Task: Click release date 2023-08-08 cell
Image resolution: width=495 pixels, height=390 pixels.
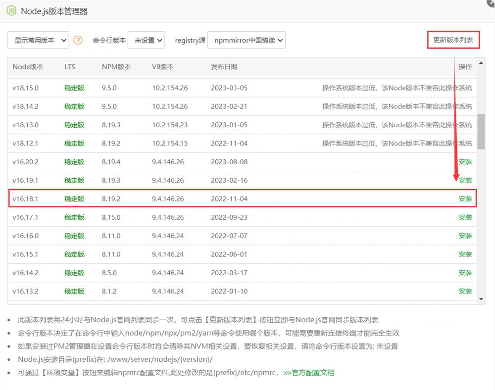Action: pos(229,162)
